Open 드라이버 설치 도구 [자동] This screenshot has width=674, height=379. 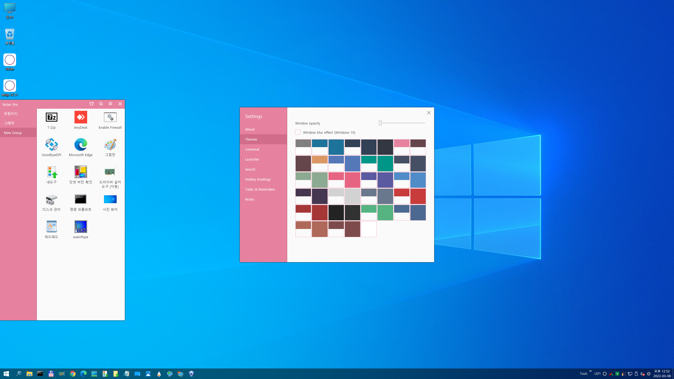click(x=110, y=177)
